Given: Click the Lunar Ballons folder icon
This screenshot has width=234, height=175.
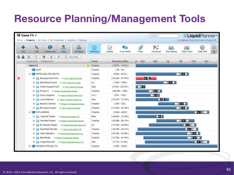Looking at the screenshot, I should [38, 99].
